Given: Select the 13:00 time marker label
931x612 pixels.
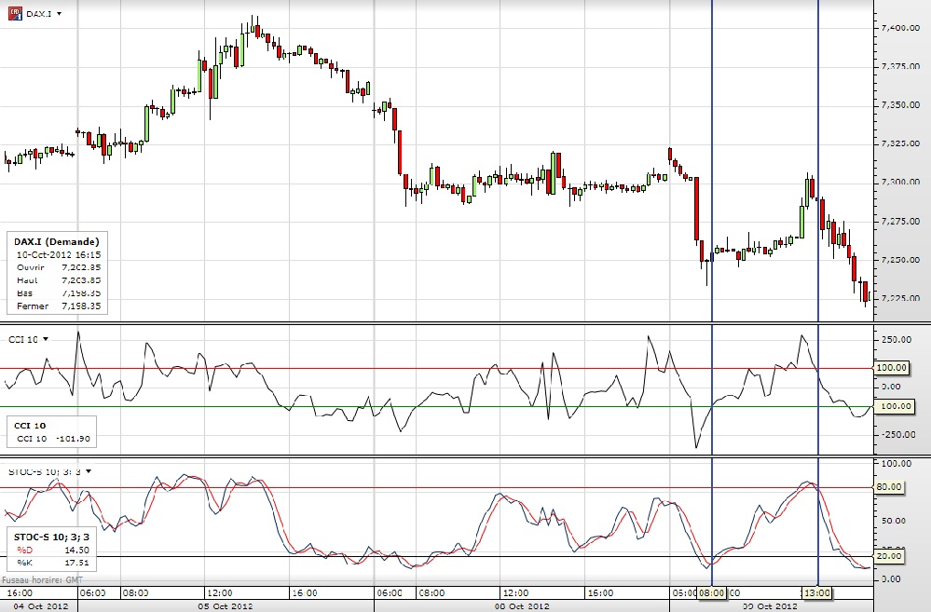Looking at the screenshot, I should click(817, 592).
